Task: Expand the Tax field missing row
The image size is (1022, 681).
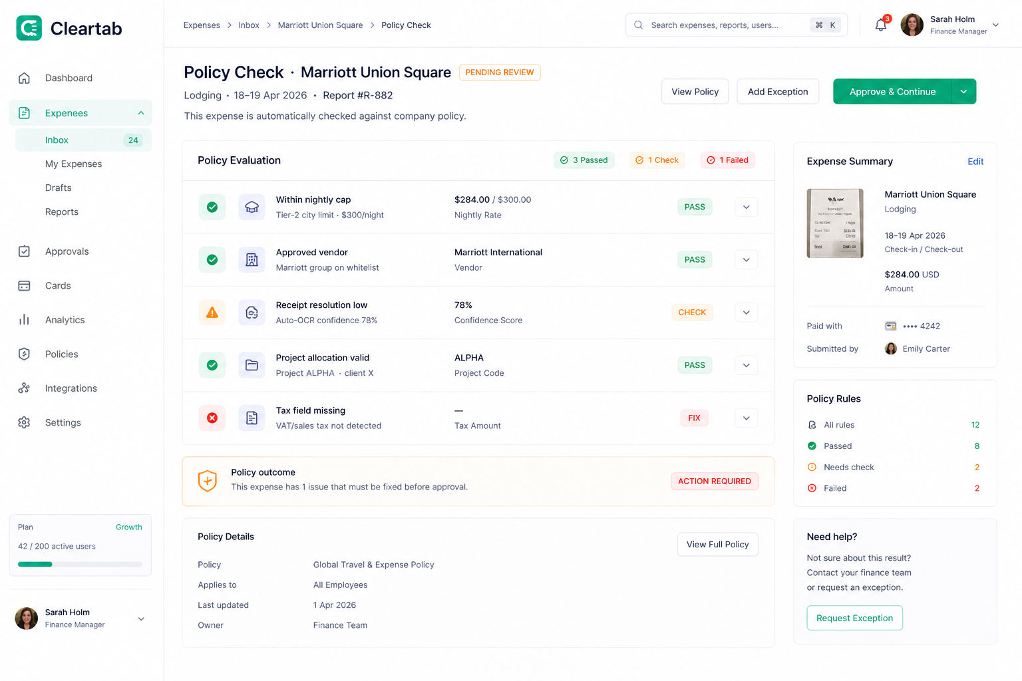Action: [x=747, y=418]
